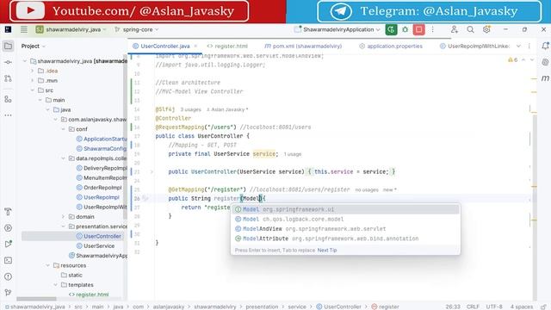Show more tool windows ellipsis
This screenshot has height=310, width=551.
8,115
